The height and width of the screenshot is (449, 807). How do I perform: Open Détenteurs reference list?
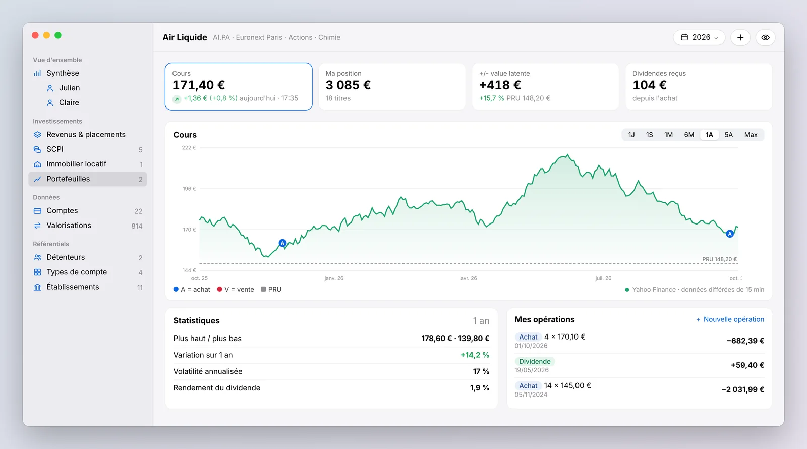[88, 257]
